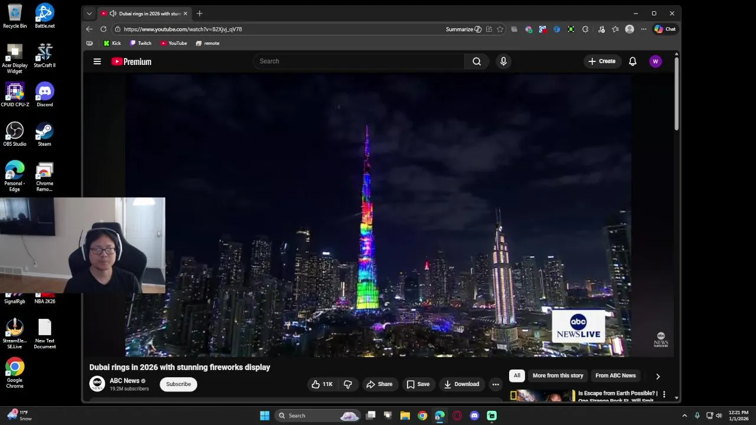Open the purple W account avatar
756x425 pixels.
656,61
